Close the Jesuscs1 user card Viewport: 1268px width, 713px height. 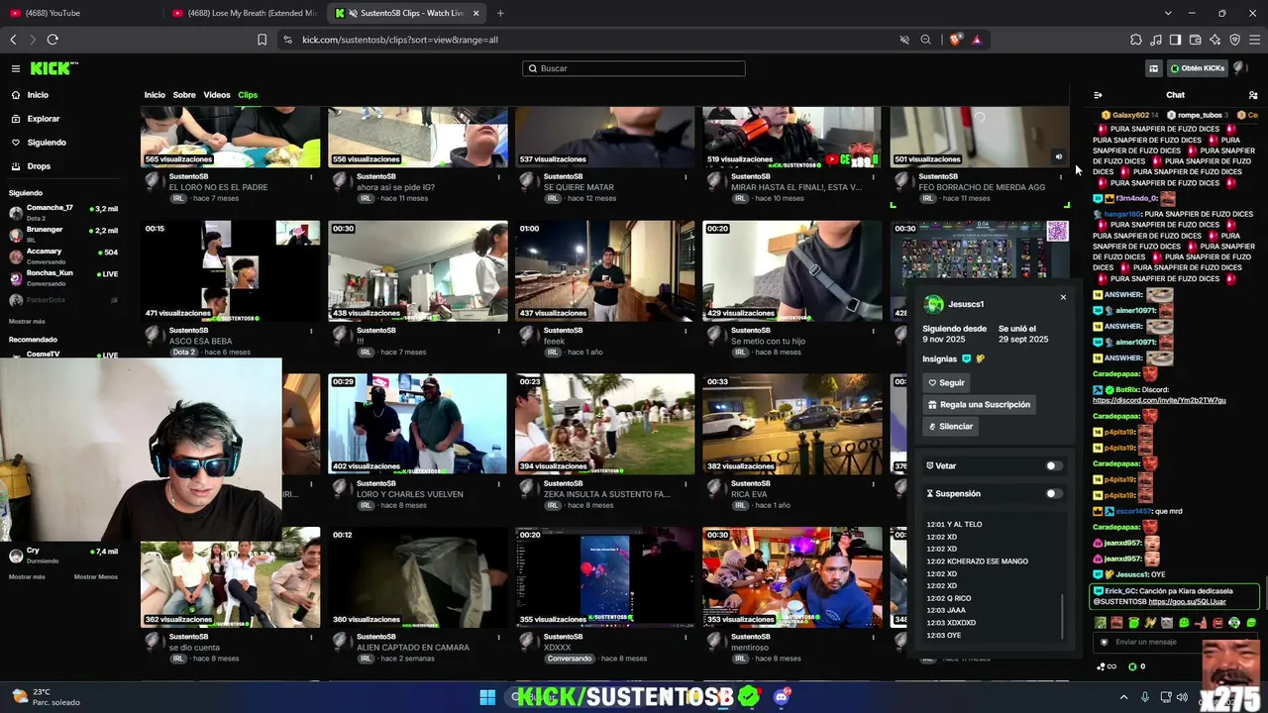point(1063,297)
